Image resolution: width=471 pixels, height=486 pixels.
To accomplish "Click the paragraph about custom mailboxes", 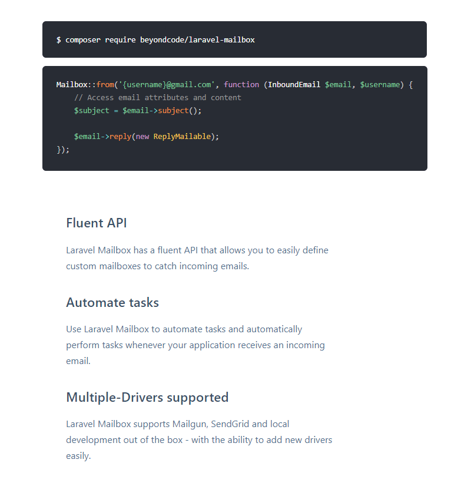I will click(x=197, y=258).
